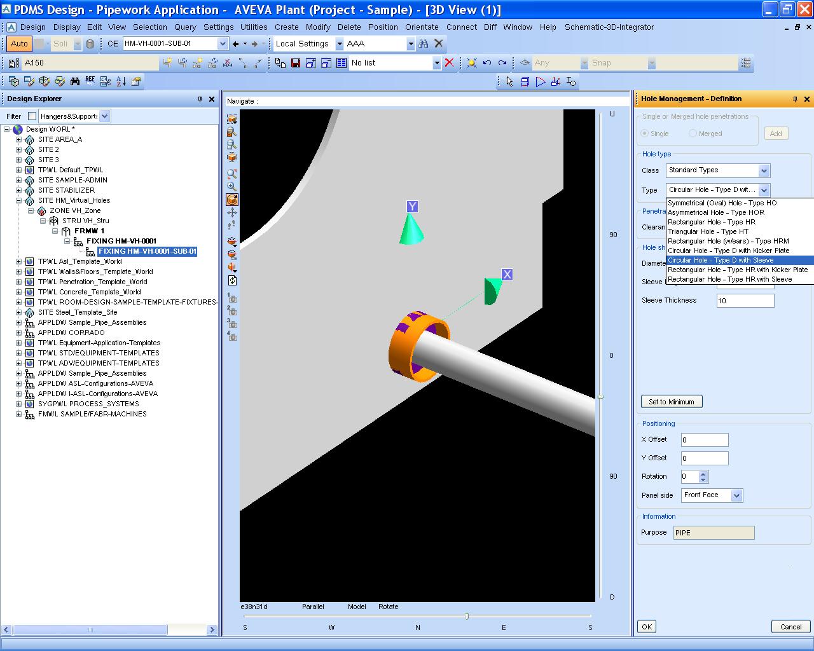Click the Sleeve Thickness input field

(745, 301)
